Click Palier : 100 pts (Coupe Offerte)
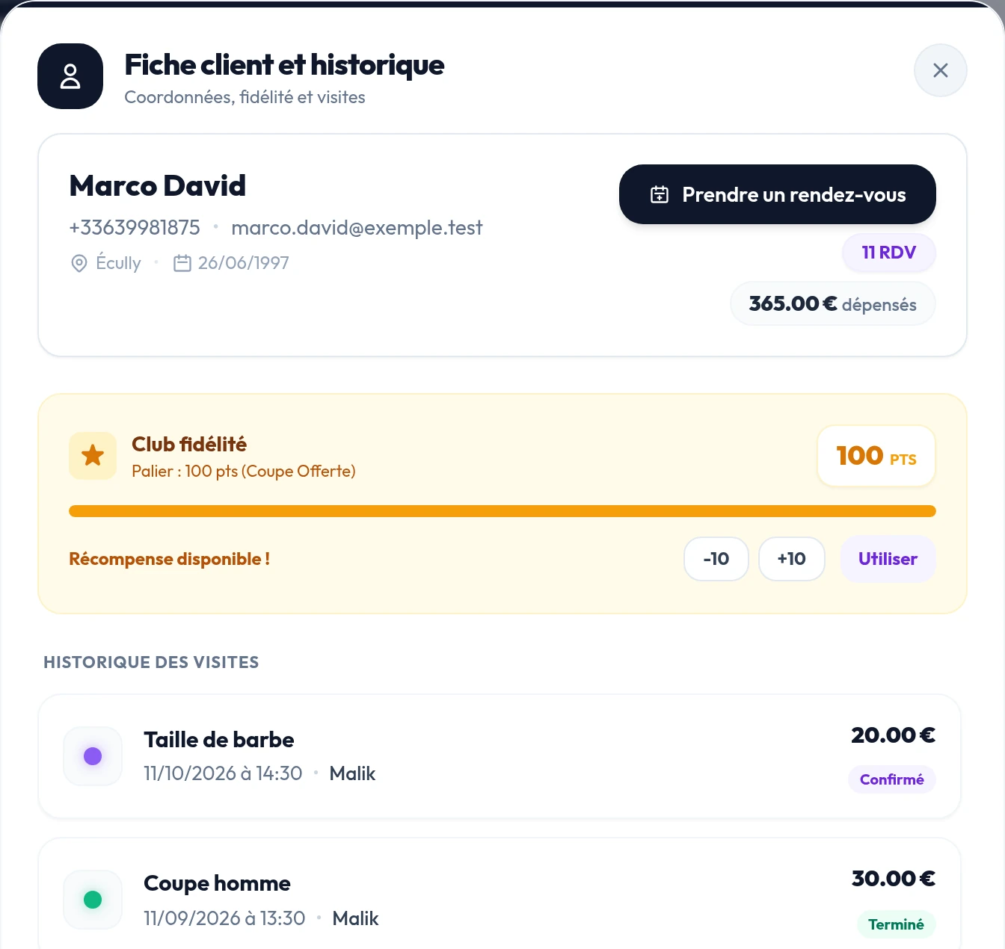The image size is (1005, 949). click(244, 472)
